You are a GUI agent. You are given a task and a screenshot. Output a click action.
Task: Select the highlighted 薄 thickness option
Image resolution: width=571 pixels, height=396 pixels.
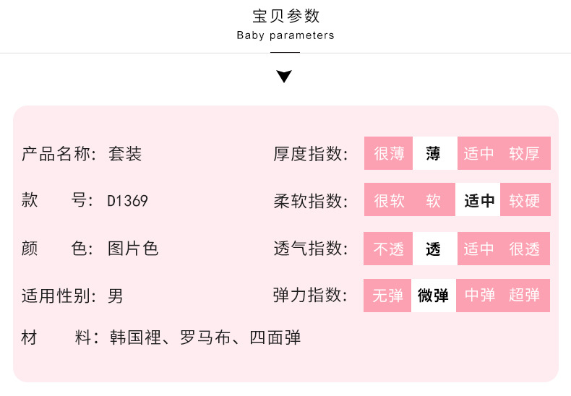[x=434, y=153]
